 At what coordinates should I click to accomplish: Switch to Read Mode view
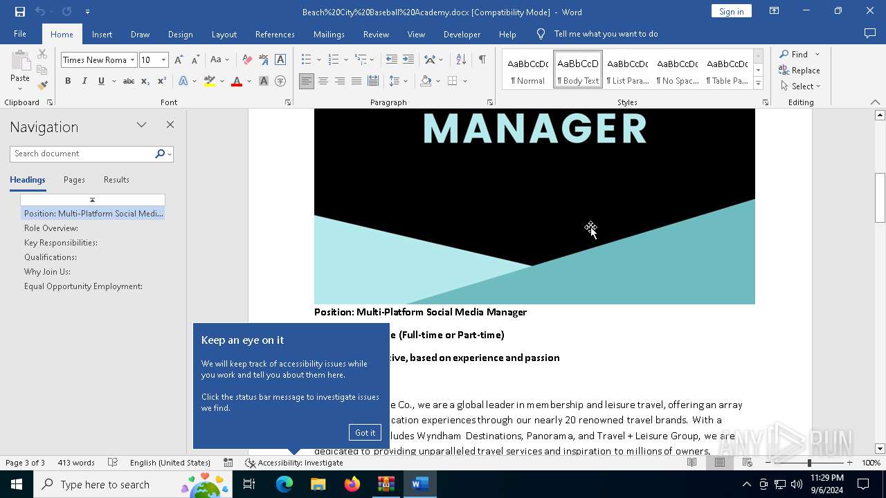click(x=691, y=463)
